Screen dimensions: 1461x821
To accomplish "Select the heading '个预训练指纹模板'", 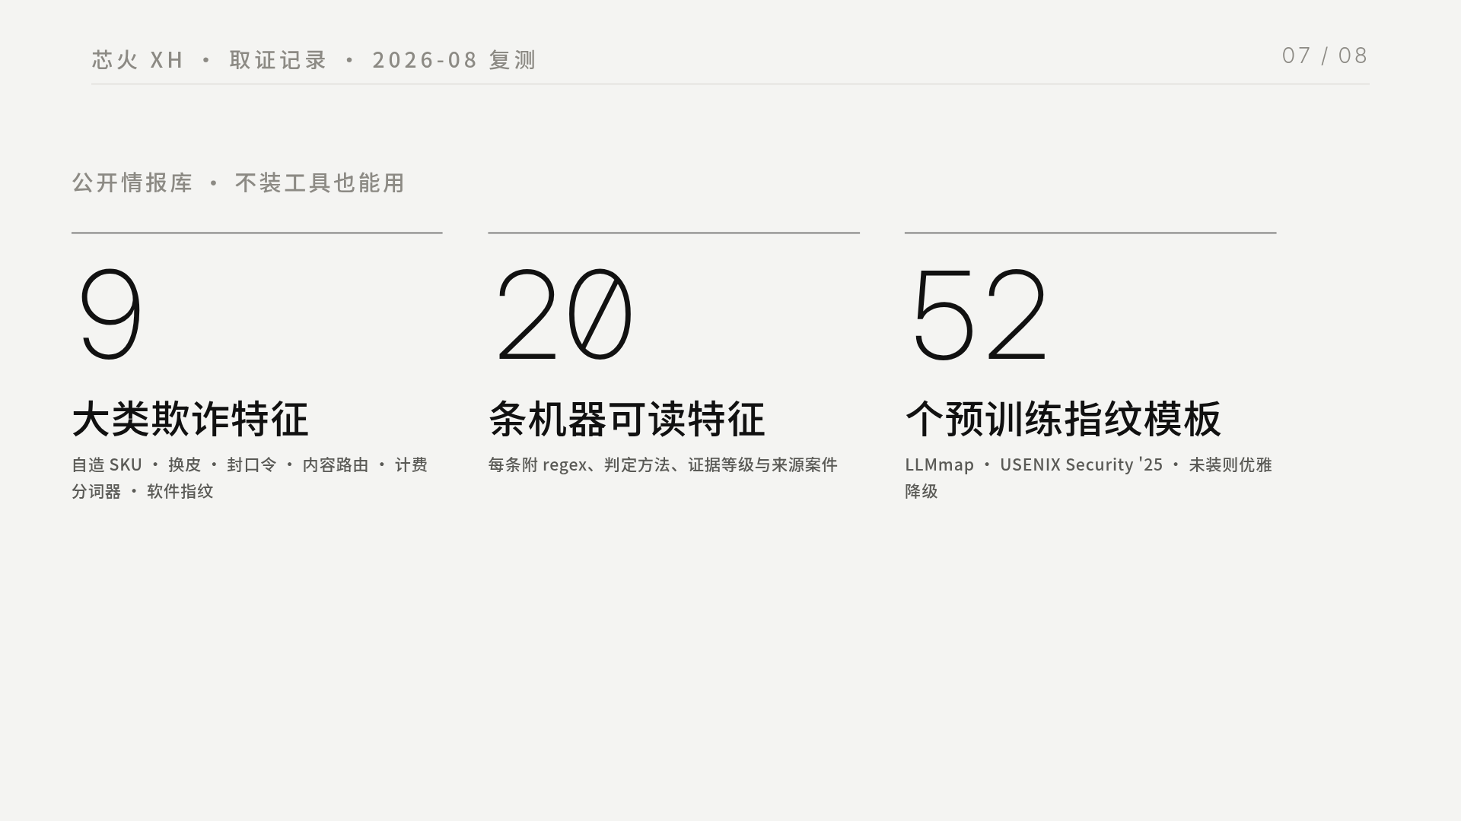I will 1063,419.
